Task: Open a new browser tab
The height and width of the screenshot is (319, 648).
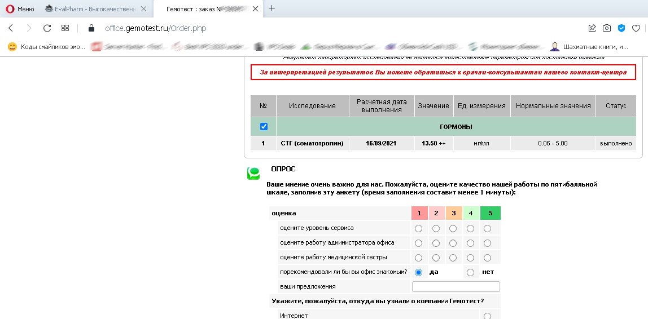Action: 272,8
